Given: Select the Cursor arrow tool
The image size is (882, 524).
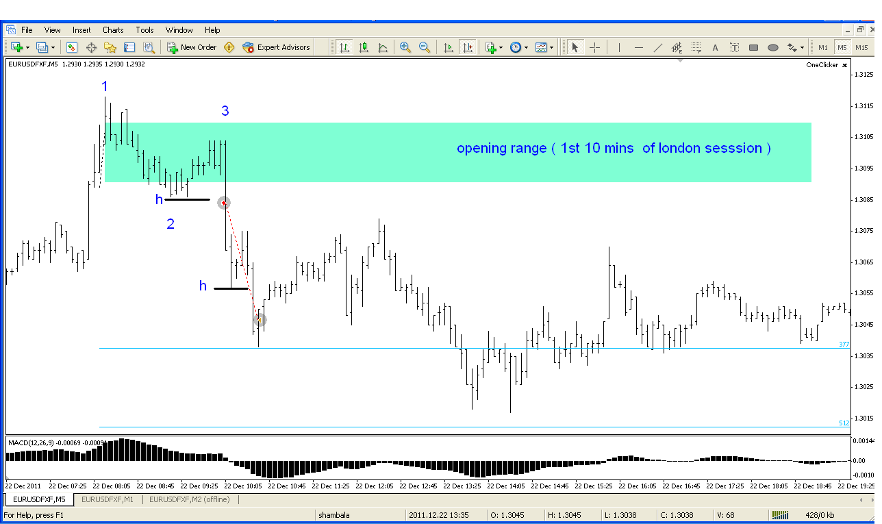Looking at the screenshot, I should [x=575, y=47].
